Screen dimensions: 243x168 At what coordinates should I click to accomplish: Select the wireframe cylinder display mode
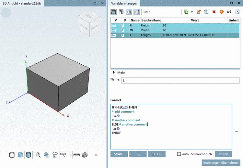click(x=12, y=155)
